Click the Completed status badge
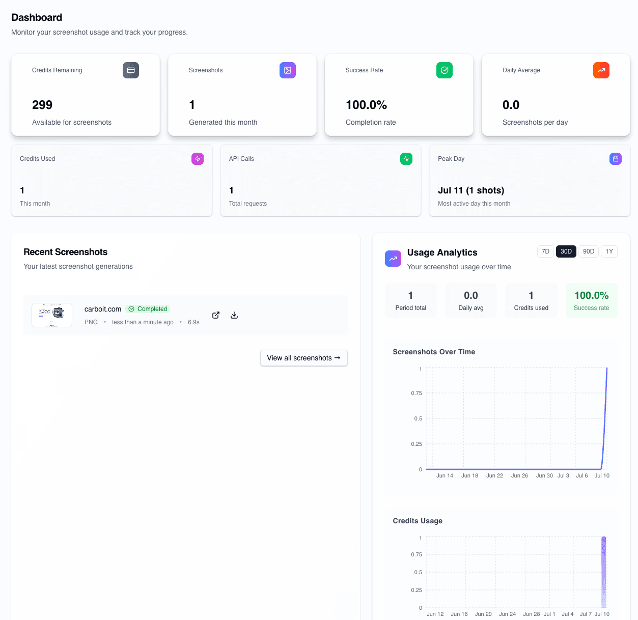 click(x=148, y=309)
